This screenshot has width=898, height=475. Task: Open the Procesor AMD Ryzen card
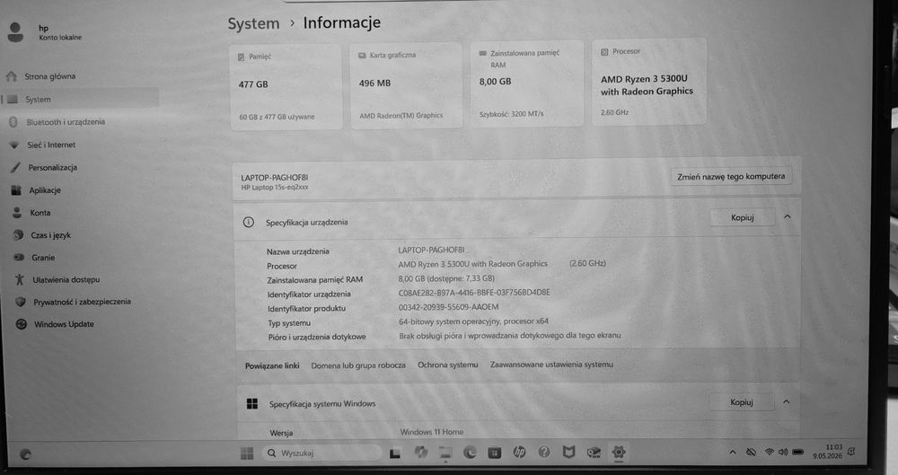[649, 82]
